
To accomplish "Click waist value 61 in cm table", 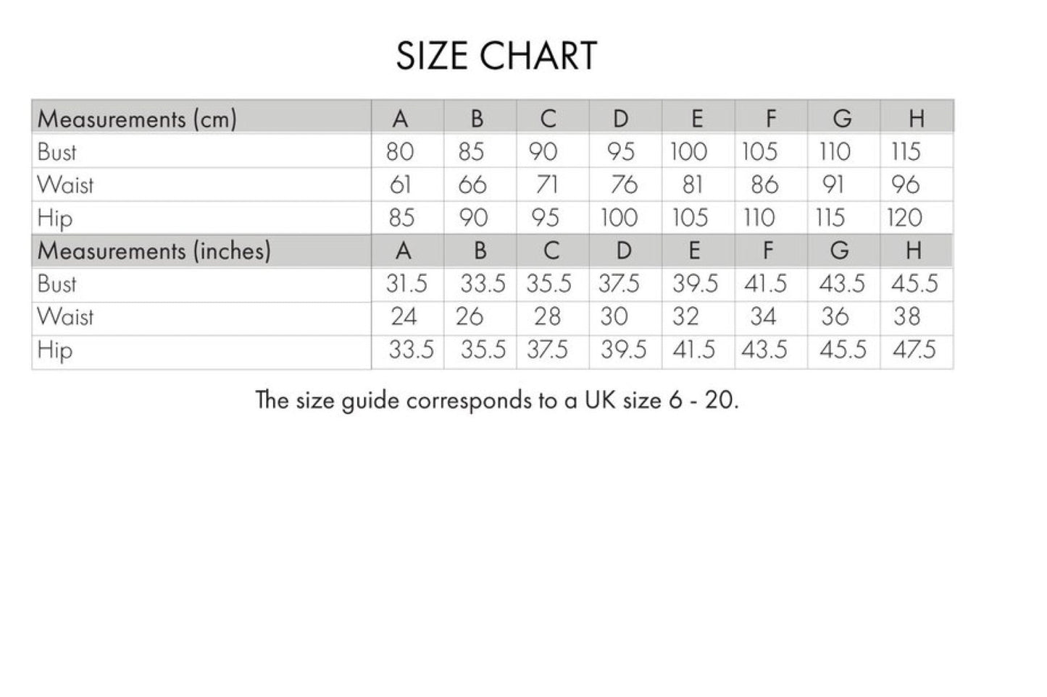I will point(401,185).
